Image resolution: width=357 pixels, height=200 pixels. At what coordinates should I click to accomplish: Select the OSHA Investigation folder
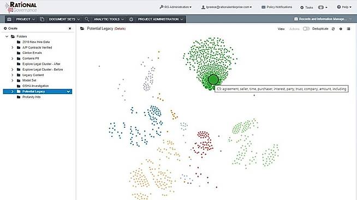[x=35, y=86]
